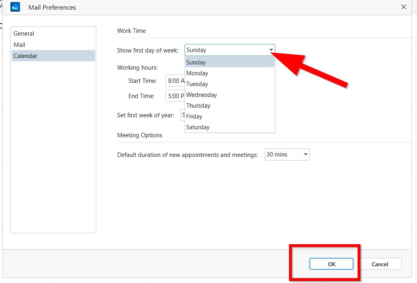This screenshot has height=283, width=417.
Task: Click the 'Show first day of week:' label
Action: 148,50
